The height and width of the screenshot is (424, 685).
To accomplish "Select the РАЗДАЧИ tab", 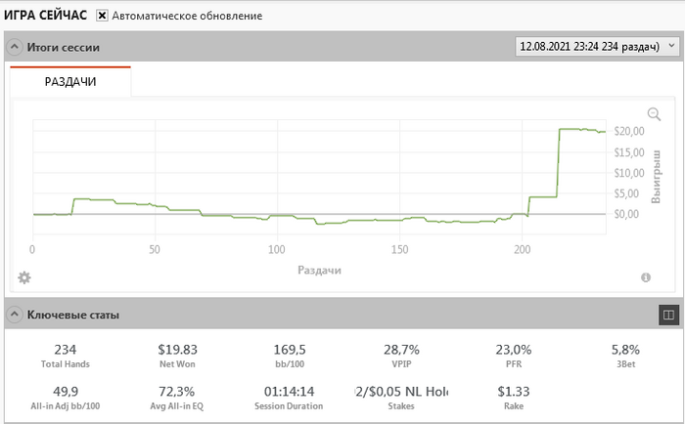I will click(70, 83).
